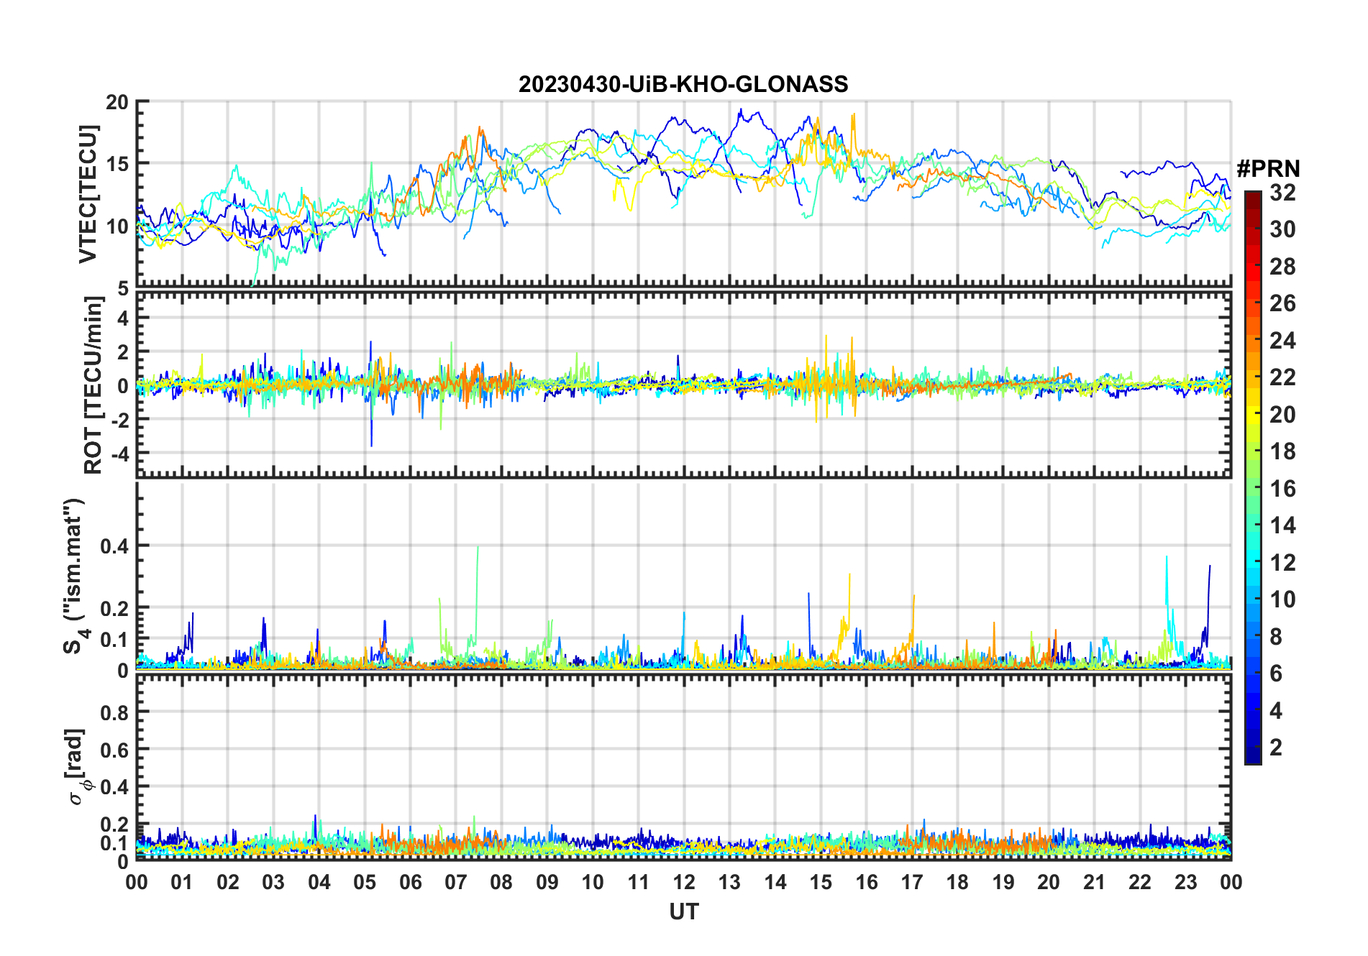Click the UT x-axis label
This screenshot has height=956, width=1368.
683,911
